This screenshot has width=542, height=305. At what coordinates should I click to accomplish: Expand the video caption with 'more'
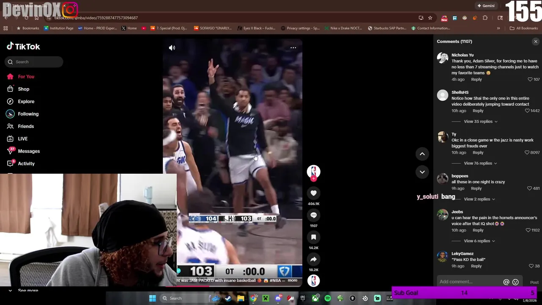click(x=293, y=280)
